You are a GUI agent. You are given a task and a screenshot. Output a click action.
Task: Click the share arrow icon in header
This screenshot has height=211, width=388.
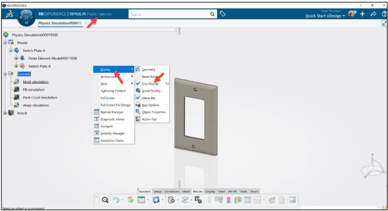[x=374, y=14]
